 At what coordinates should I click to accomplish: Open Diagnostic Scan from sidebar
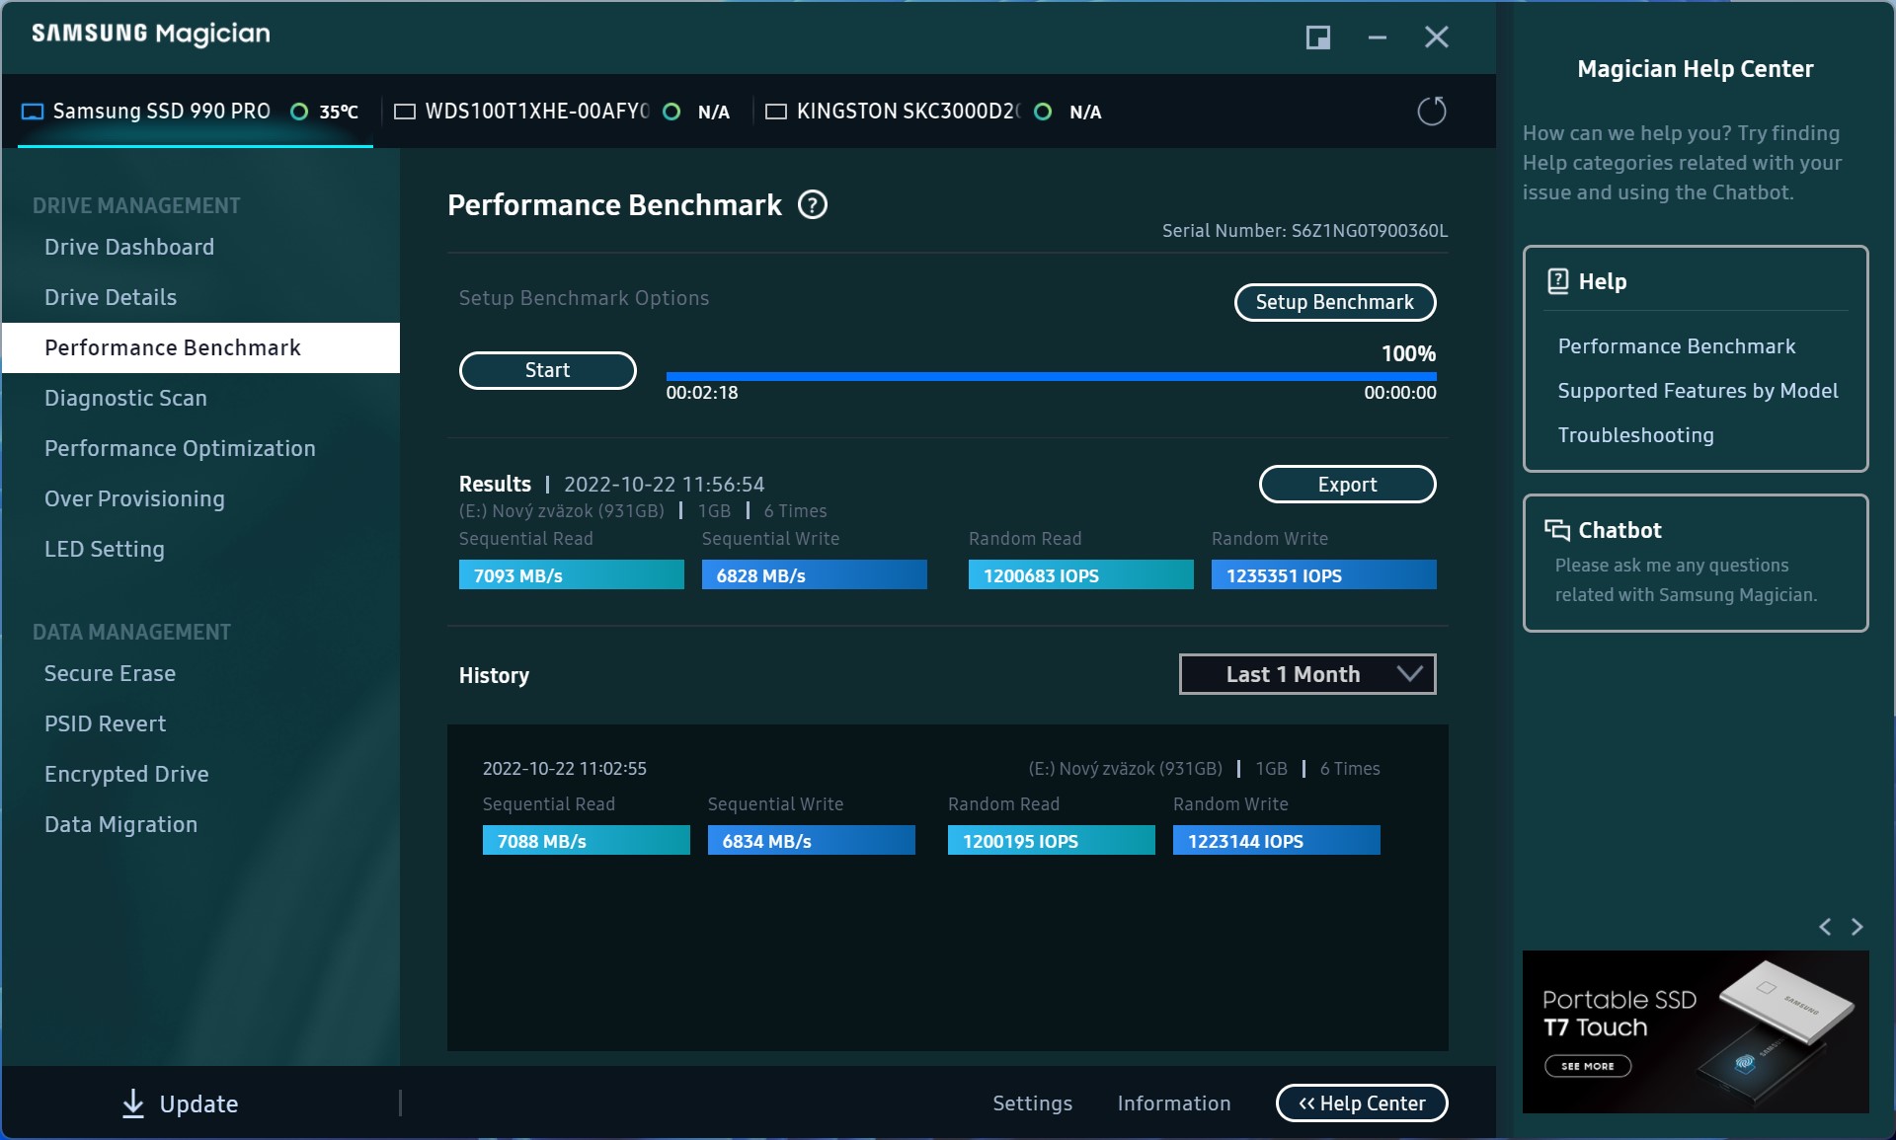[x=125, y=398]
